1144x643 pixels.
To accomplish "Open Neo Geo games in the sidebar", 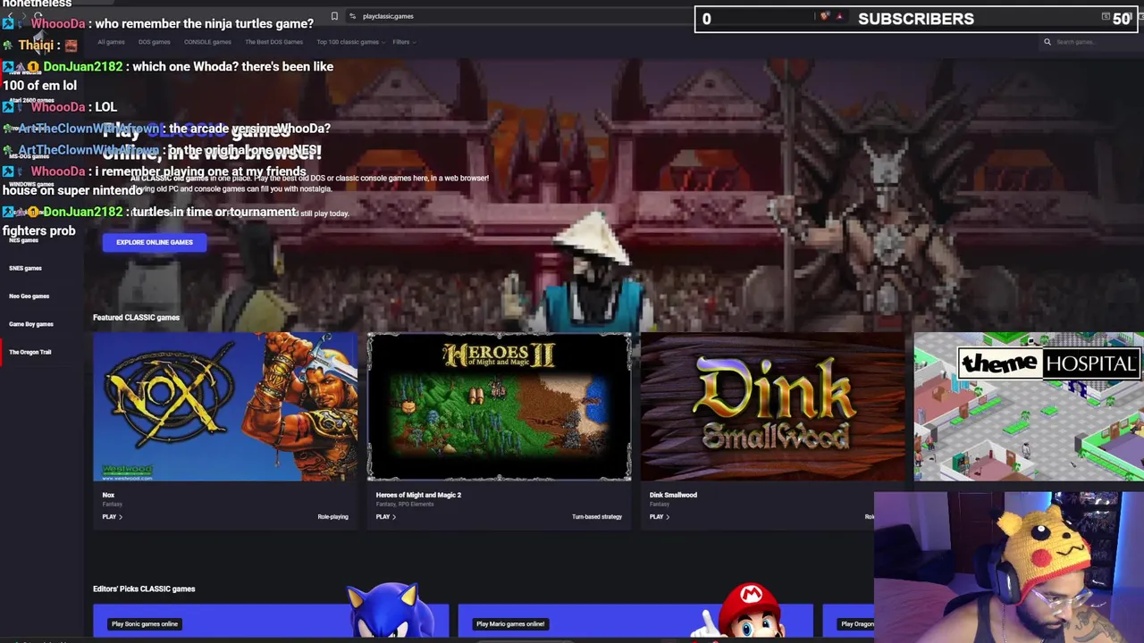I will point(29,296).
